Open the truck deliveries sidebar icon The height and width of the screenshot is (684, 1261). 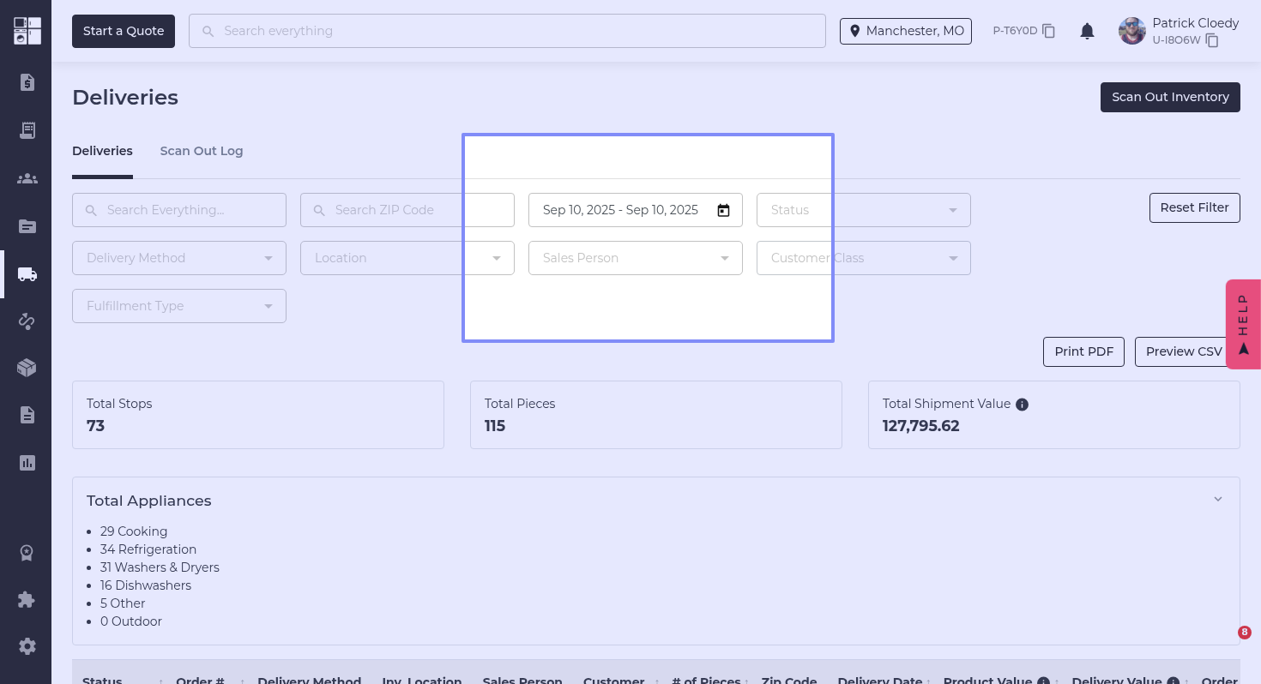(27, 274)
